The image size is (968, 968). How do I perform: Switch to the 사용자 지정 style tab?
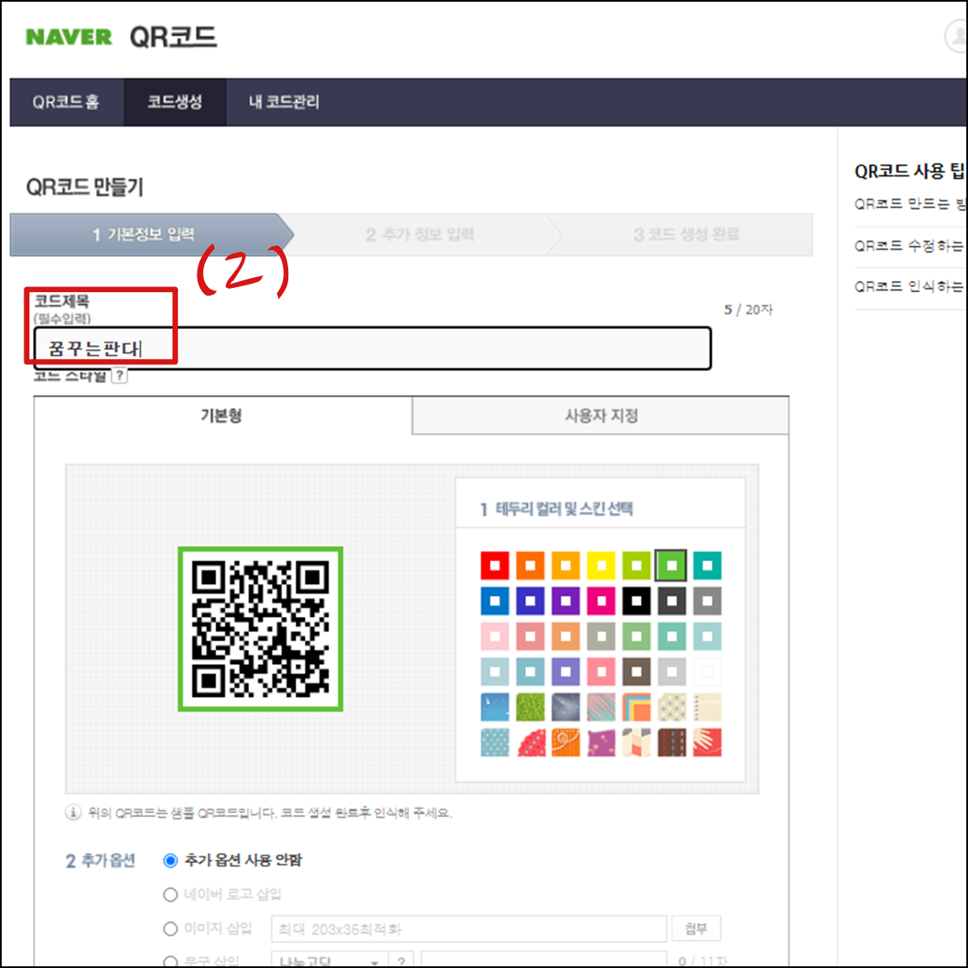click(601, 416)
